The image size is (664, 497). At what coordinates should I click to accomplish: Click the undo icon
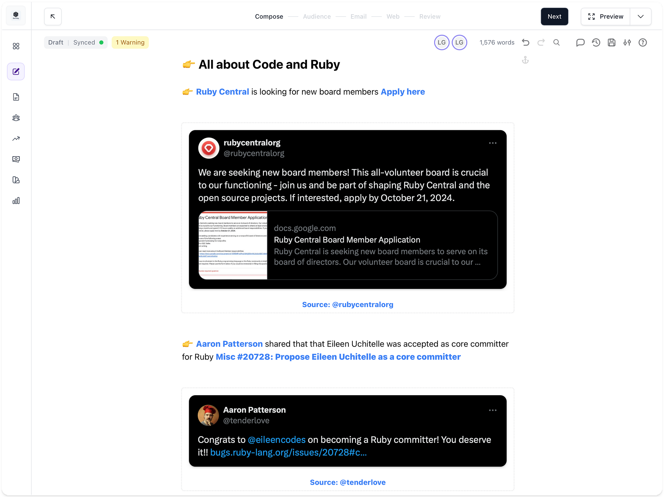(526, 42)
